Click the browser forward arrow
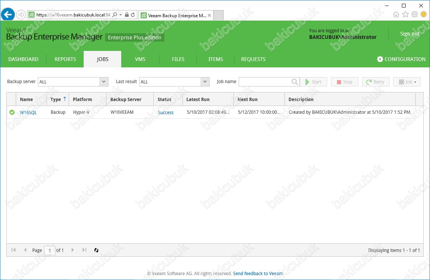This screenshot has height=280, width=430. [21, 15]
